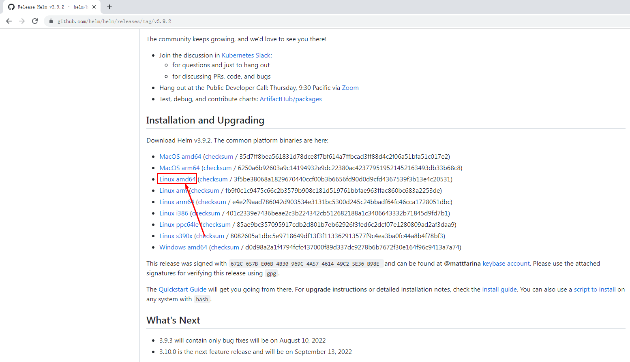The image size is (630, 362).
Task: Open checksum link for MacOS amd64
Action: point(219,156)
